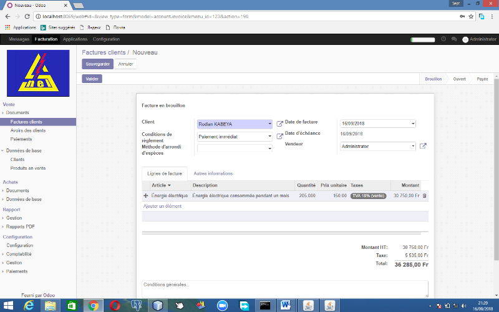Open the Applications top menu
Viewport: 499px width, 312px height.
point(75,39)
